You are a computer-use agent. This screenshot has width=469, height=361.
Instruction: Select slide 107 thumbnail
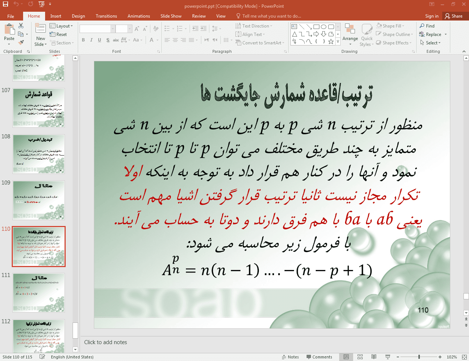pyautogui.click(x=39, y=108)
